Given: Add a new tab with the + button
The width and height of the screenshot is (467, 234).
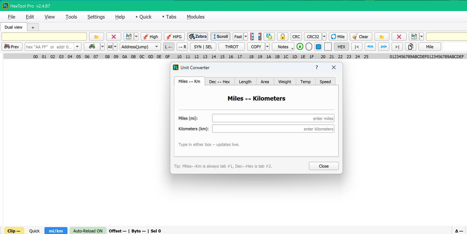Looking at the screenshot, I should click(x=33, y=27).
